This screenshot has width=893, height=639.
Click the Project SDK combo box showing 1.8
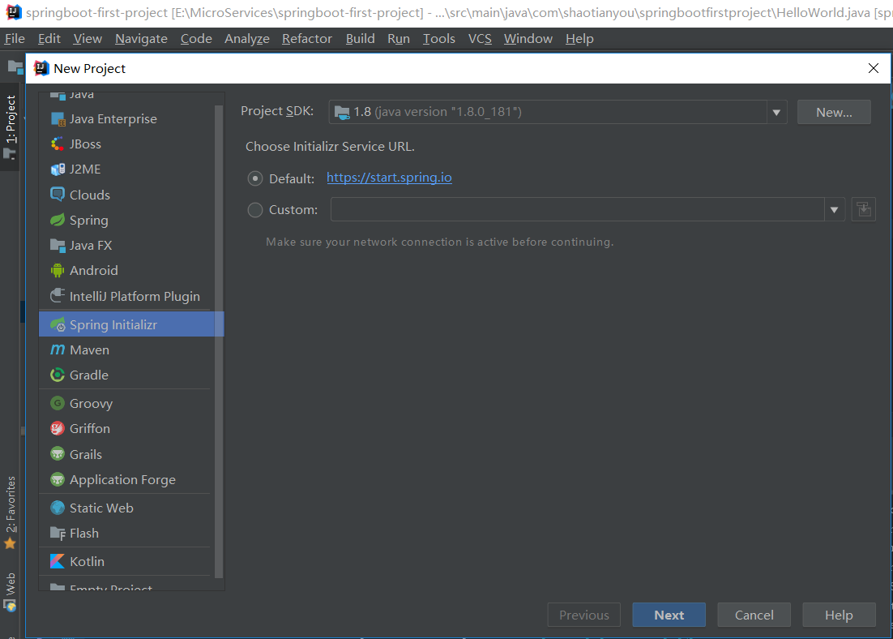click(x=558, y=112)
